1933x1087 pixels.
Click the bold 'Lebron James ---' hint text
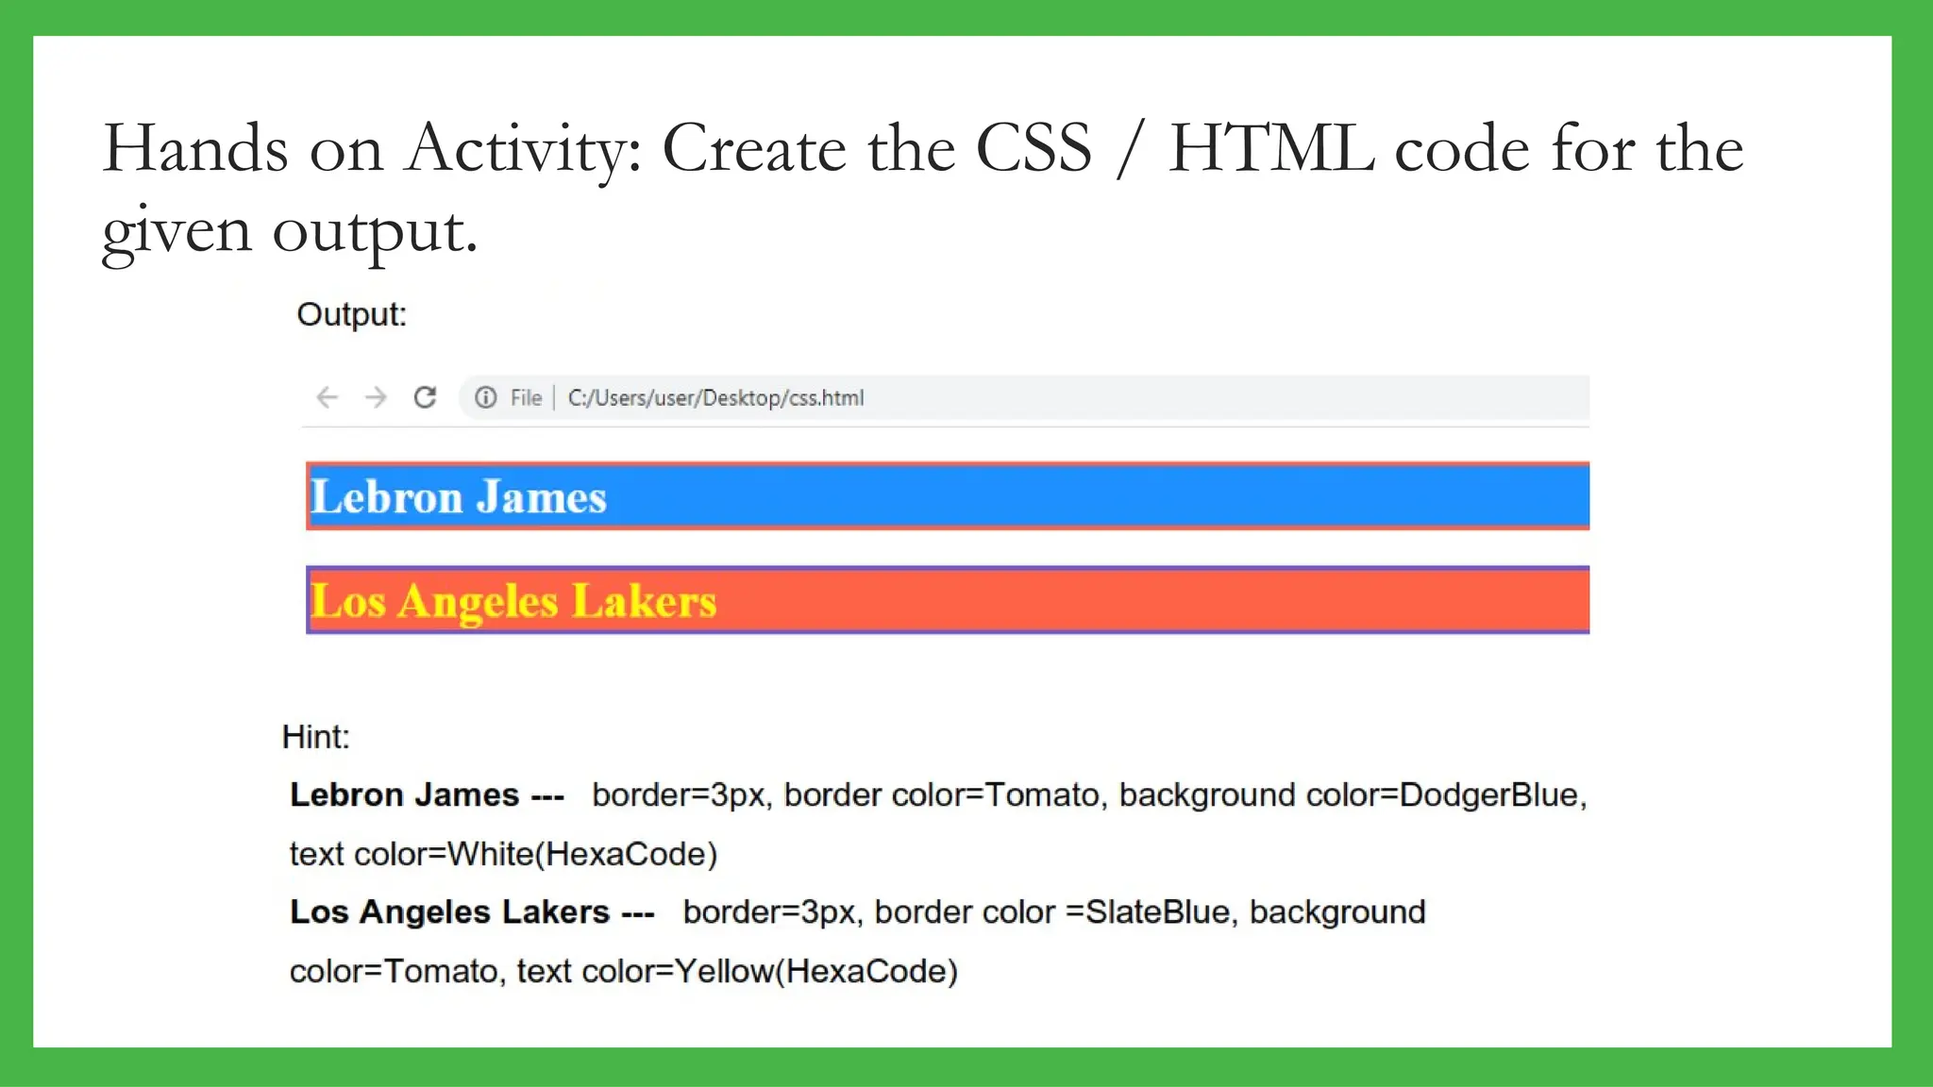427,794
